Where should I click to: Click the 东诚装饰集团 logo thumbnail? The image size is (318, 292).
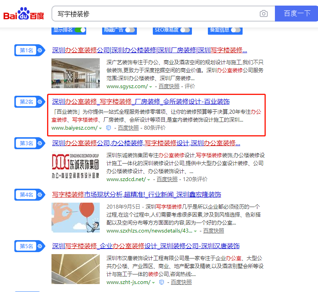[75, 166]
